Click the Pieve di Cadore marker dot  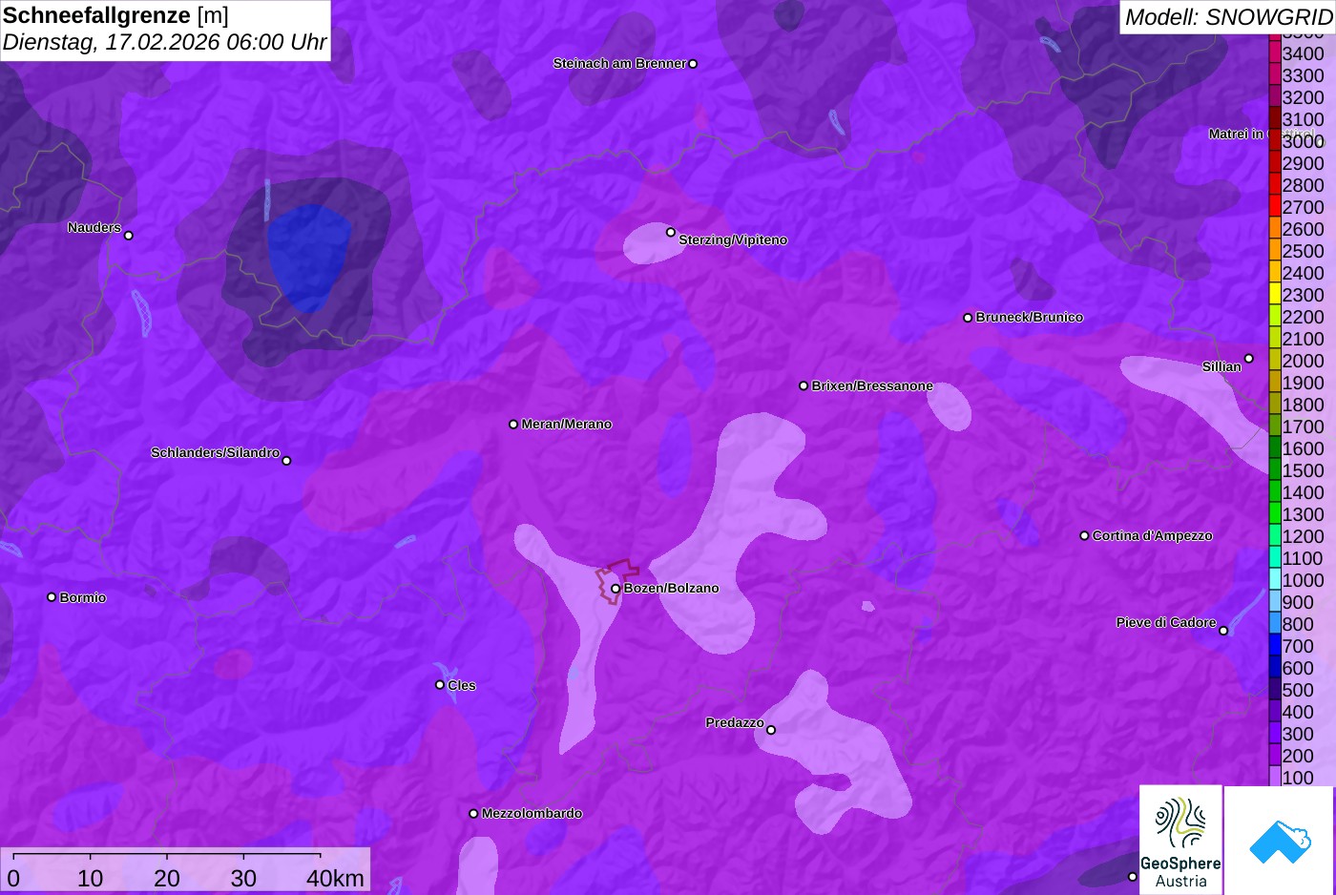click(x=1223, y=631)
